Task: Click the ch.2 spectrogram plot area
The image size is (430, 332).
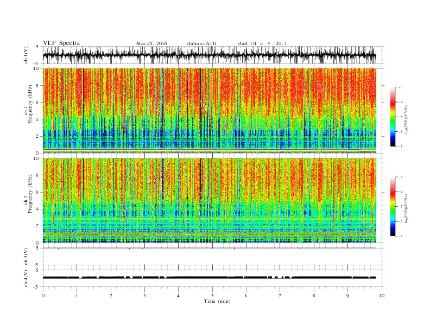Action: [210, 200]
